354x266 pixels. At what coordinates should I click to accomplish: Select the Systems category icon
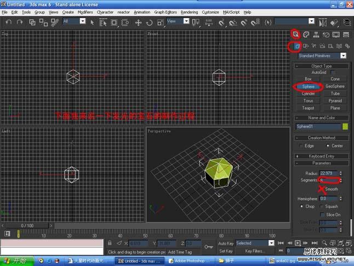[347, 46]
